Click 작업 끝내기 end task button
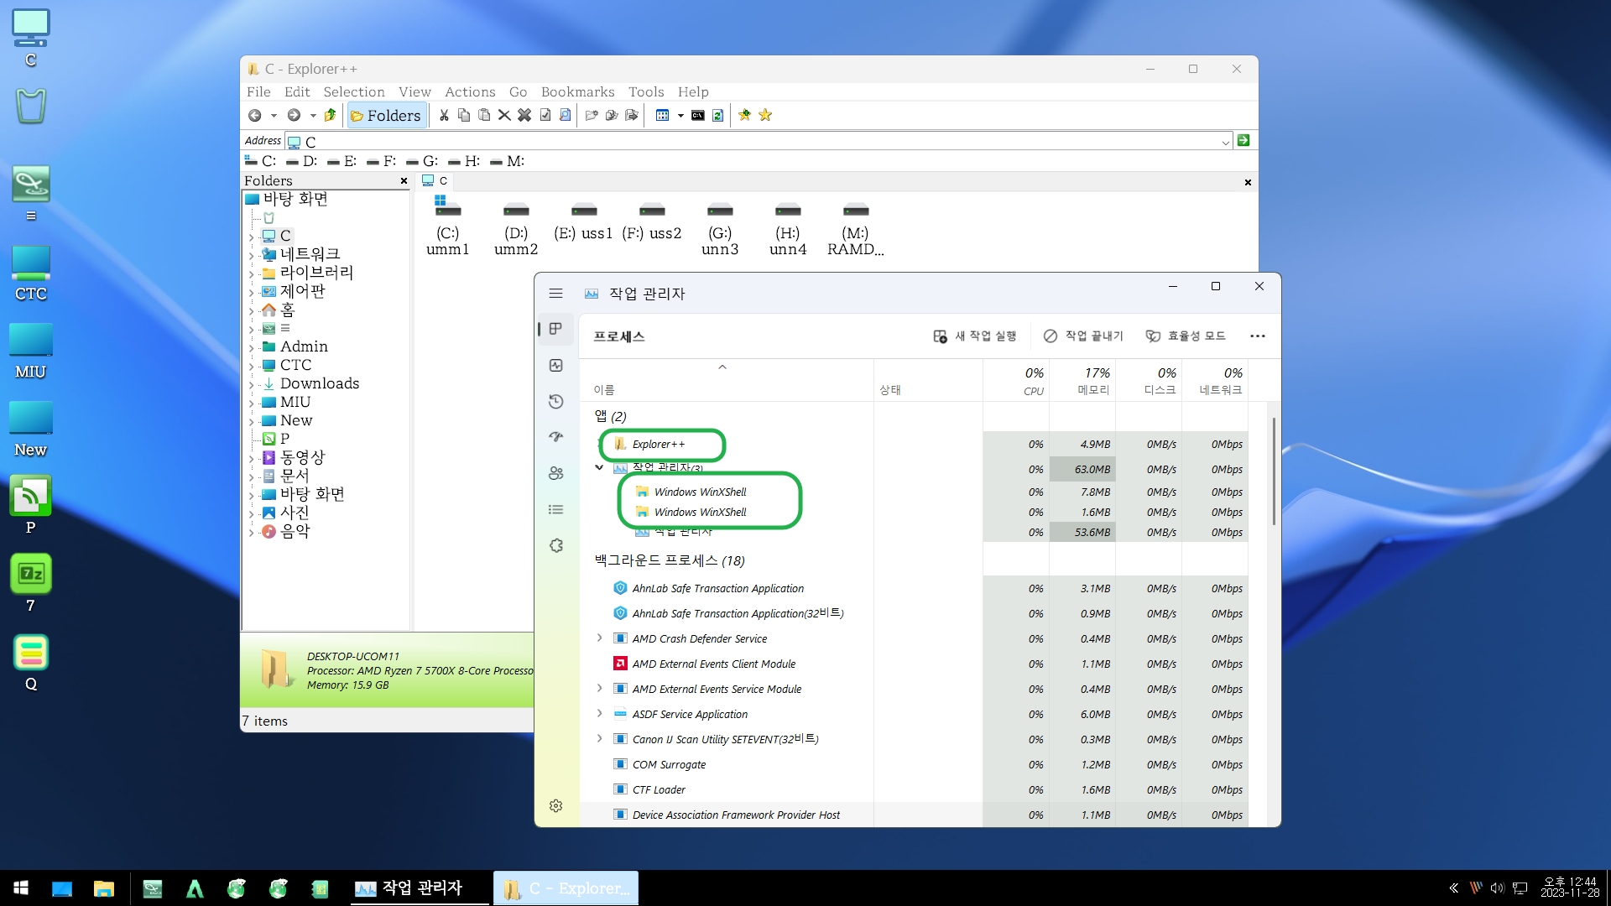The width and height of the screenshot is (1611, 906). tap(1083, 336)
